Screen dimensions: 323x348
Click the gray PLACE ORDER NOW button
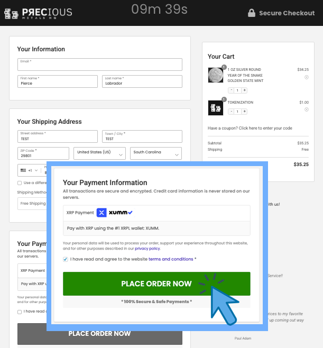[100, 334]
